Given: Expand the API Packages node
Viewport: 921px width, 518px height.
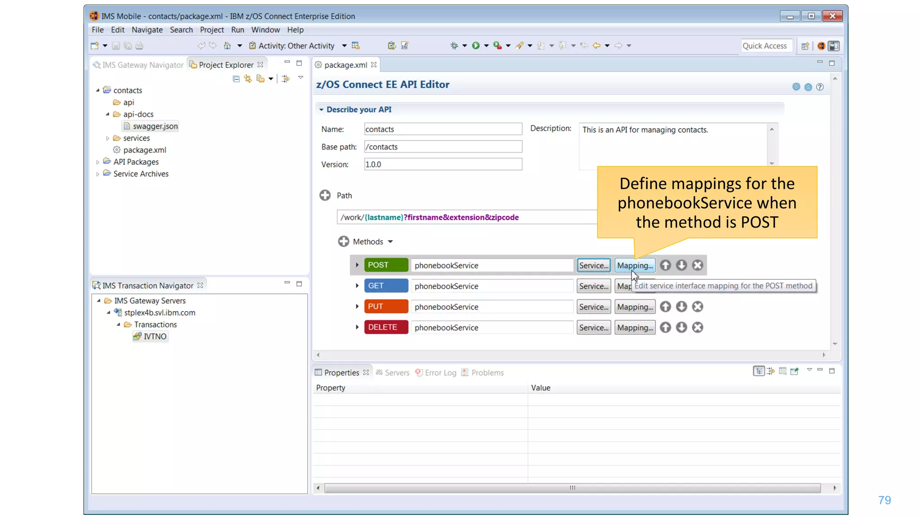Looking at the screenshot, I should [98, 162].
